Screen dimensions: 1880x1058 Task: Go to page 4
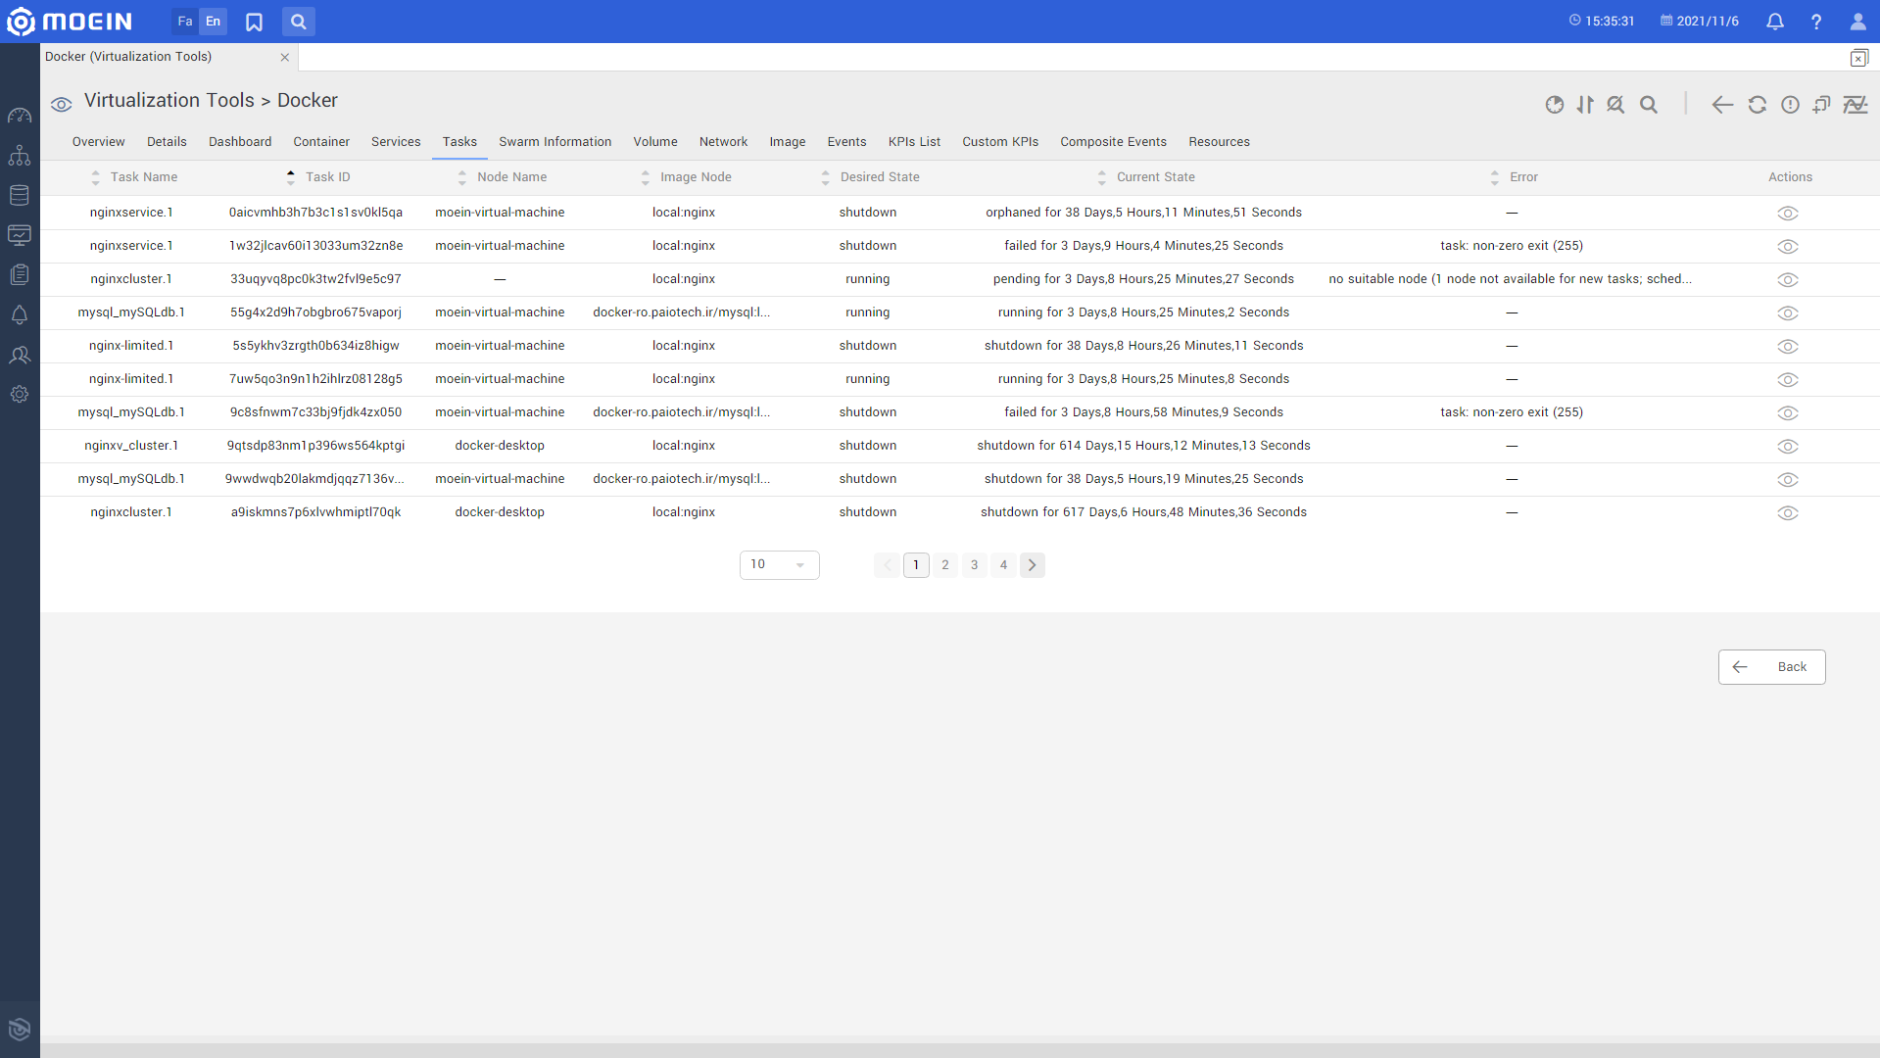[x=1003, y=565]
